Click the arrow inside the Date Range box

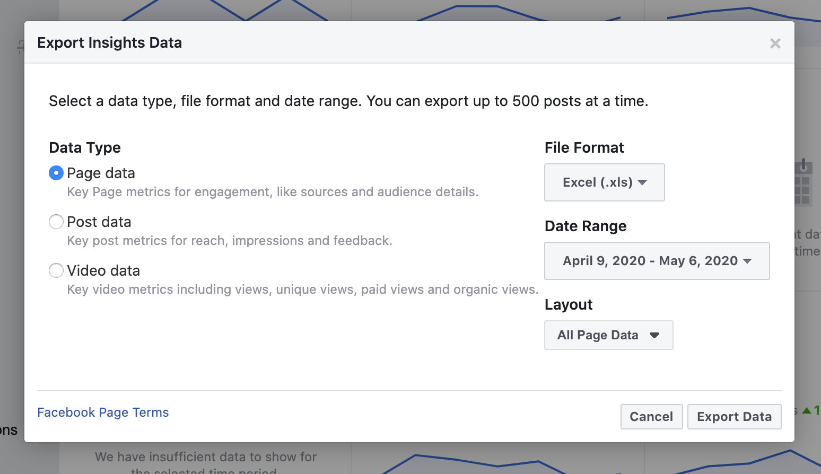pyautogui.click(x=748, y=261)
